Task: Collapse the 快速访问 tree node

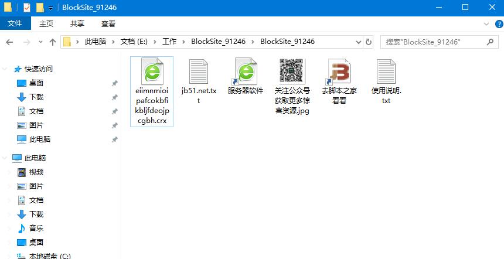Action: 5,69
